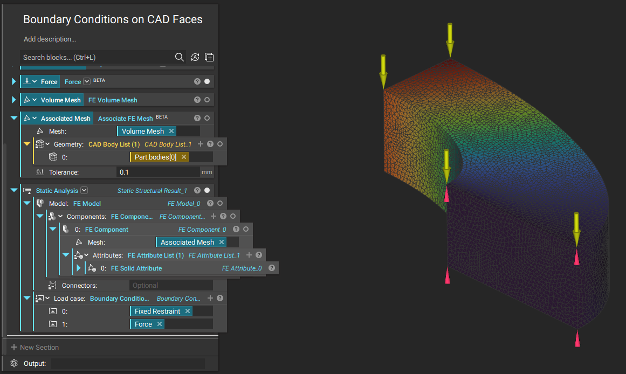Collapse the Load case list
Viewport: 626px width, 374px height.
coord(27,298)
